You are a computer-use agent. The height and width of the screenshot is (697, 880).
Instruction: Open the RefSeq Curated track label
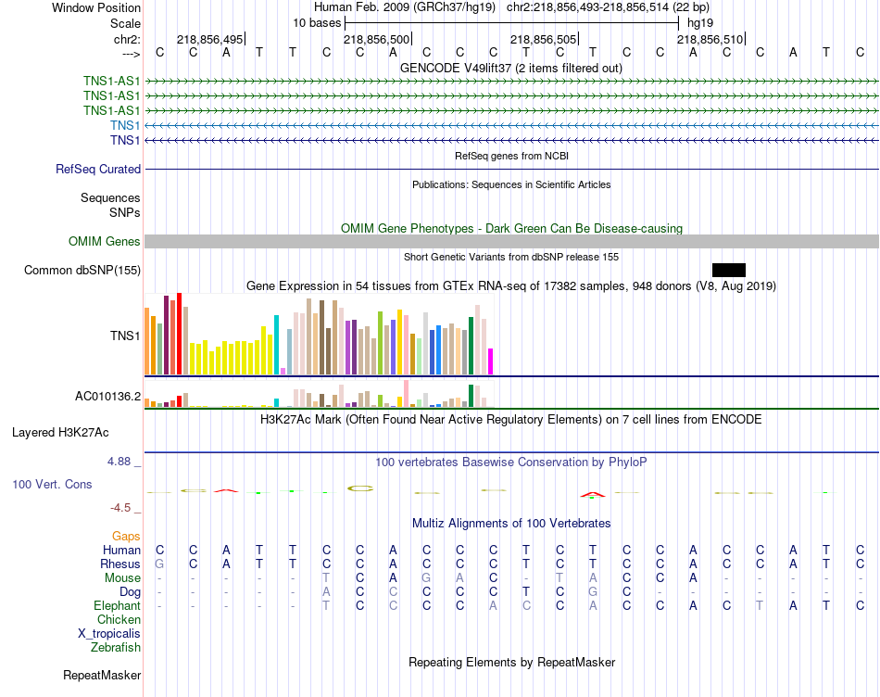pyautogui.click(x=98, y=169)
